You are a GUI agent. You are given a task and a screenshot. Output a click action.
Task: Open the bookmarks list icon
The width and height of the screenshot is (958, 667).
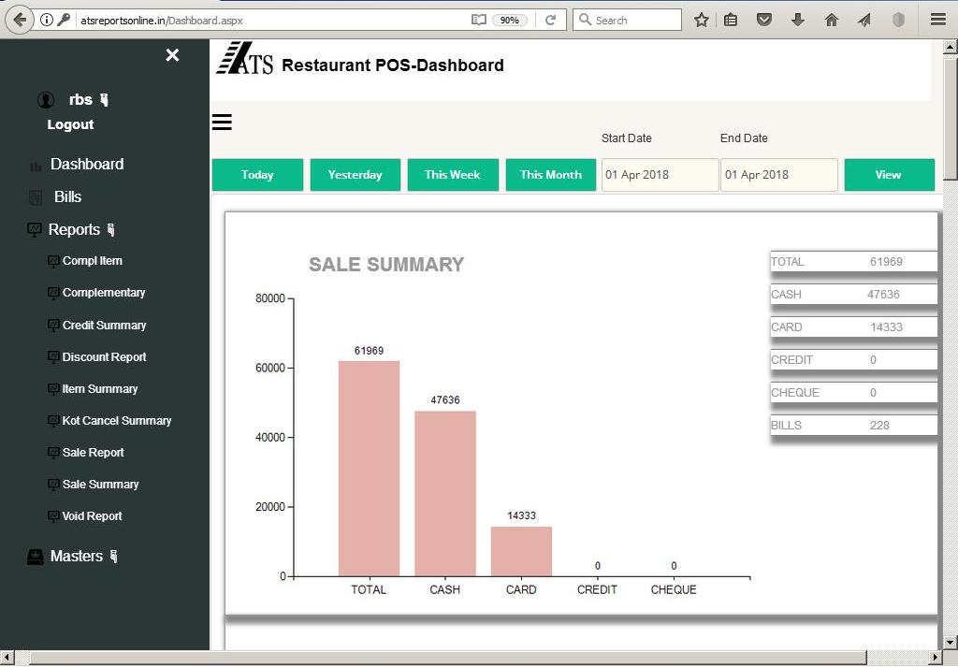click(731, 21)
